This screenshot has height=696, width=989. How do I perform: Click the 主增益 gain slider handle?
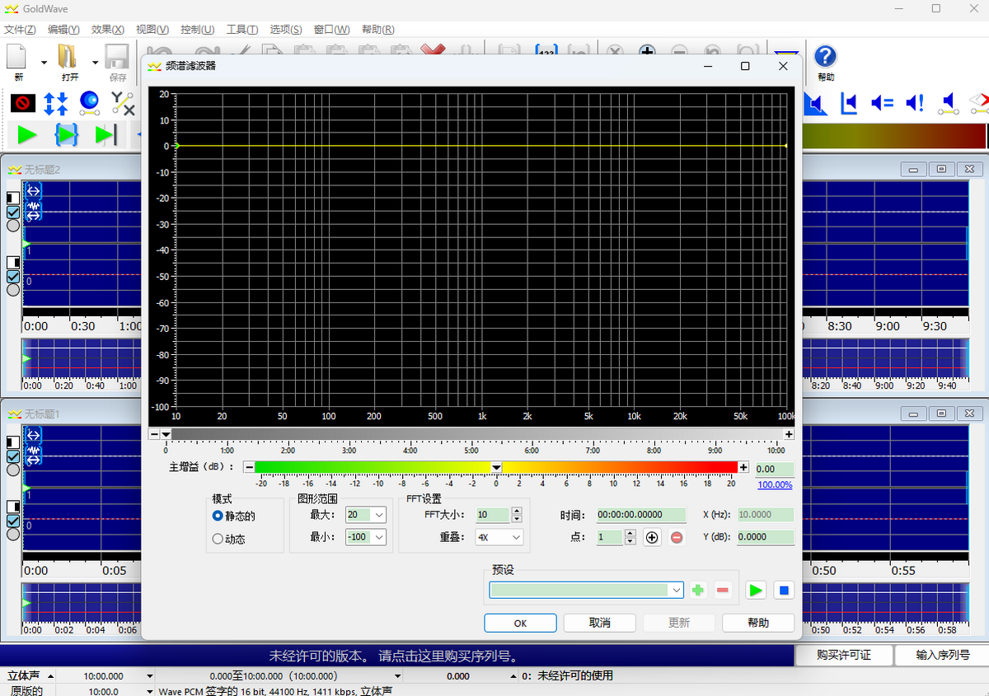click(496, 467)
